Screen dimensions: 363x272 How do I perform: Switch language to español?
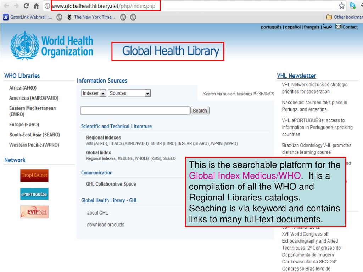(292, 27)
